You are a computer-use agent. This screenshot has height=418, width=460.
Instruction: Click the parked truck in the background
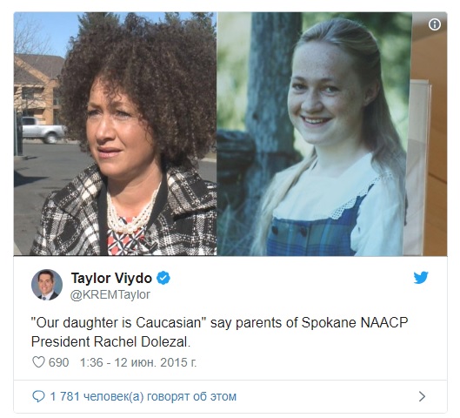[x=44, y=130]
